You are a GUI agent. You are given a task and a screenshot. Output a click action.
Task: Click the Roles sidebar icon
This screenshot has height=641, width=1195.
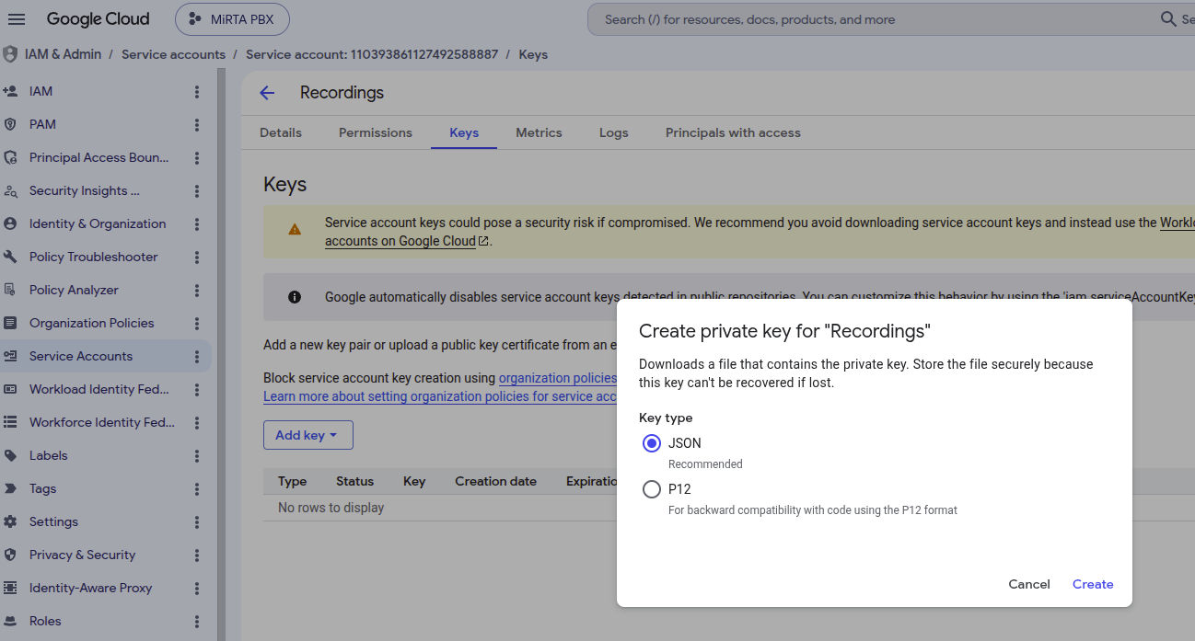(x=10, y=621)
